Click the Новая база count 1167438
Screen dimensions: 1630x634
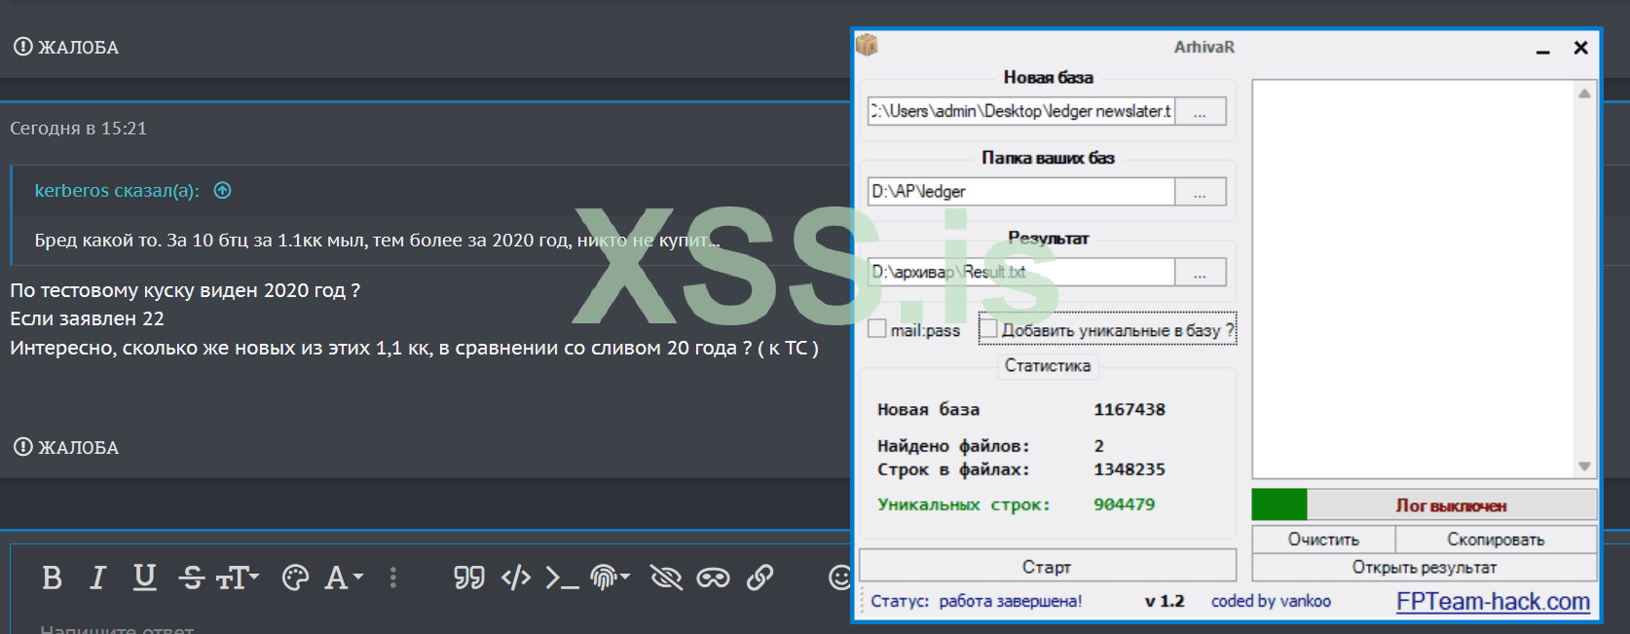tap(1130, 409)
